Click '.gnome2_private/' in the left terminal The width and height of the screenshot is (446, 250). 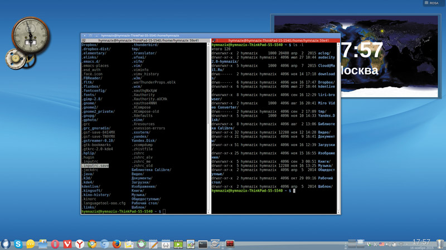pos(99,112)
